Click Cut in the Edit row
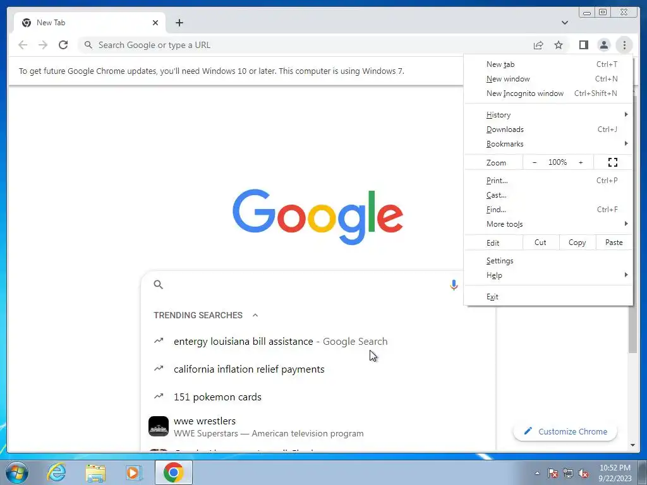This screenshot has height=485, width=647. click(541, 242)
